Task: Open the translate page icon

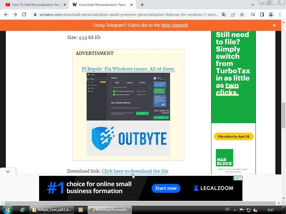Action: [224, 14]
